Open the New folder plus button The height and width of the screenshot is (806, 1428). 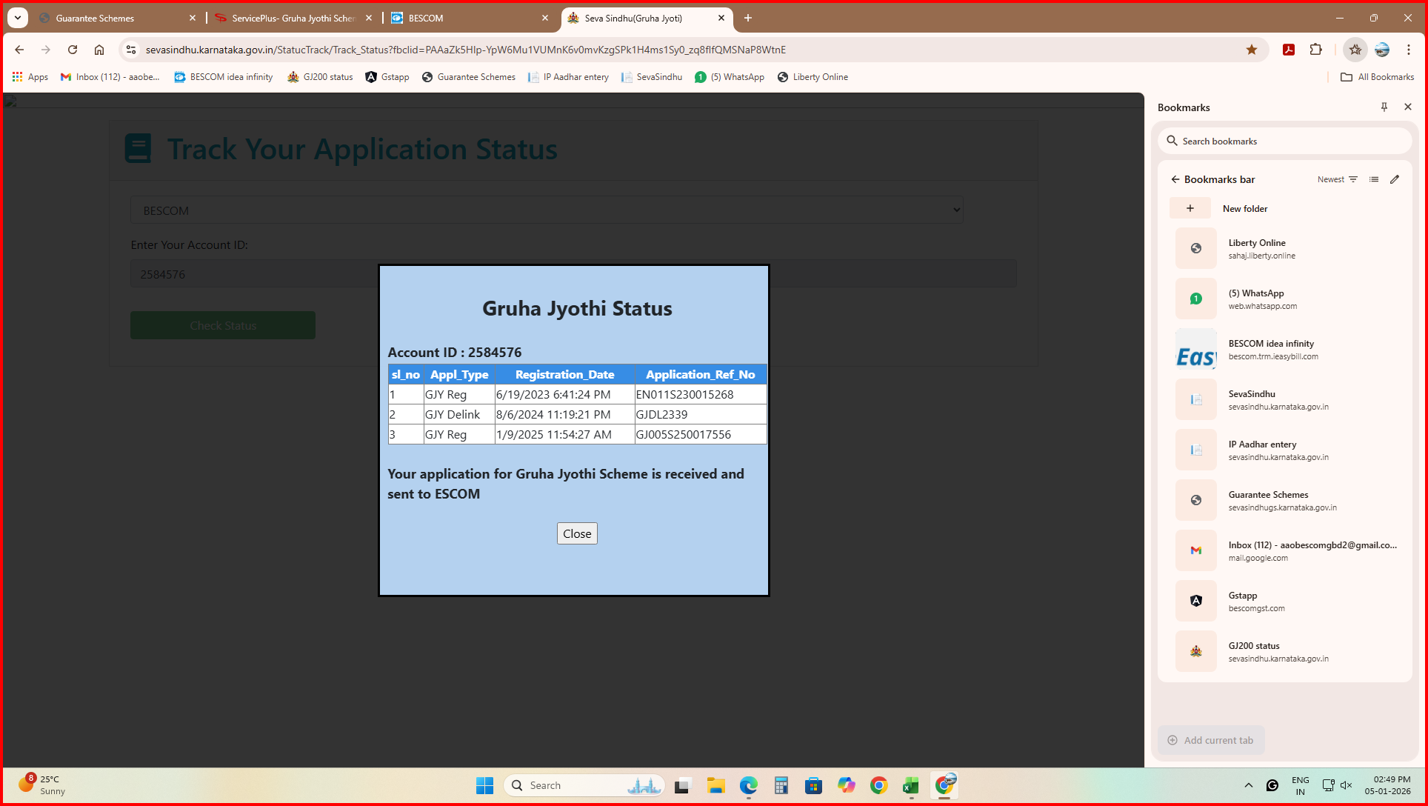pos(1190,208)
